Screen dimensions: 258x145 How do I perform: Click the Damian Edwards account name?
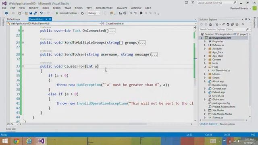coord(239,8)
